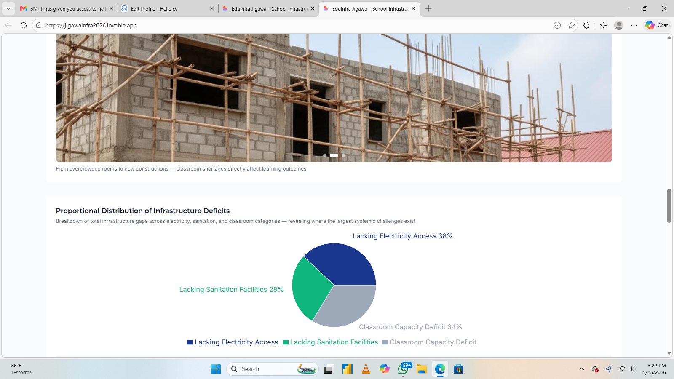
Task: Toggle Lacking Electricity Access legend item
Action: 233,342
